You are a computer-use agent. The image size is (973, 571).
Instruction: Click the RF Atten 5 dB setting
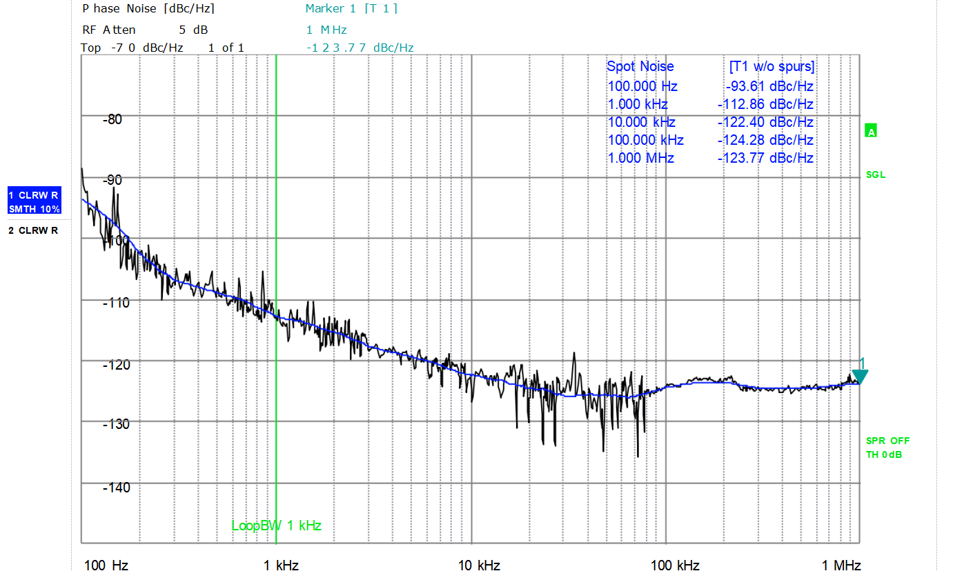click(145, 30)
